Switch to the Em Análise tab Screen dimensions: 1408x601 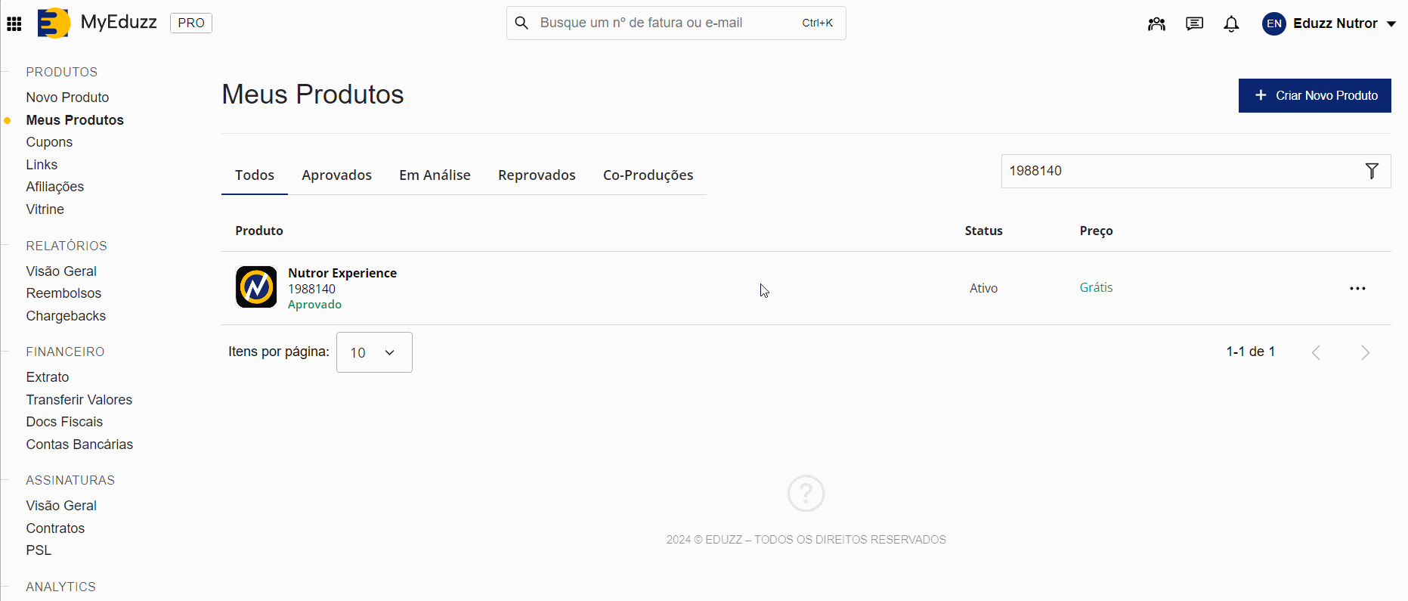(x=435, y=175)
